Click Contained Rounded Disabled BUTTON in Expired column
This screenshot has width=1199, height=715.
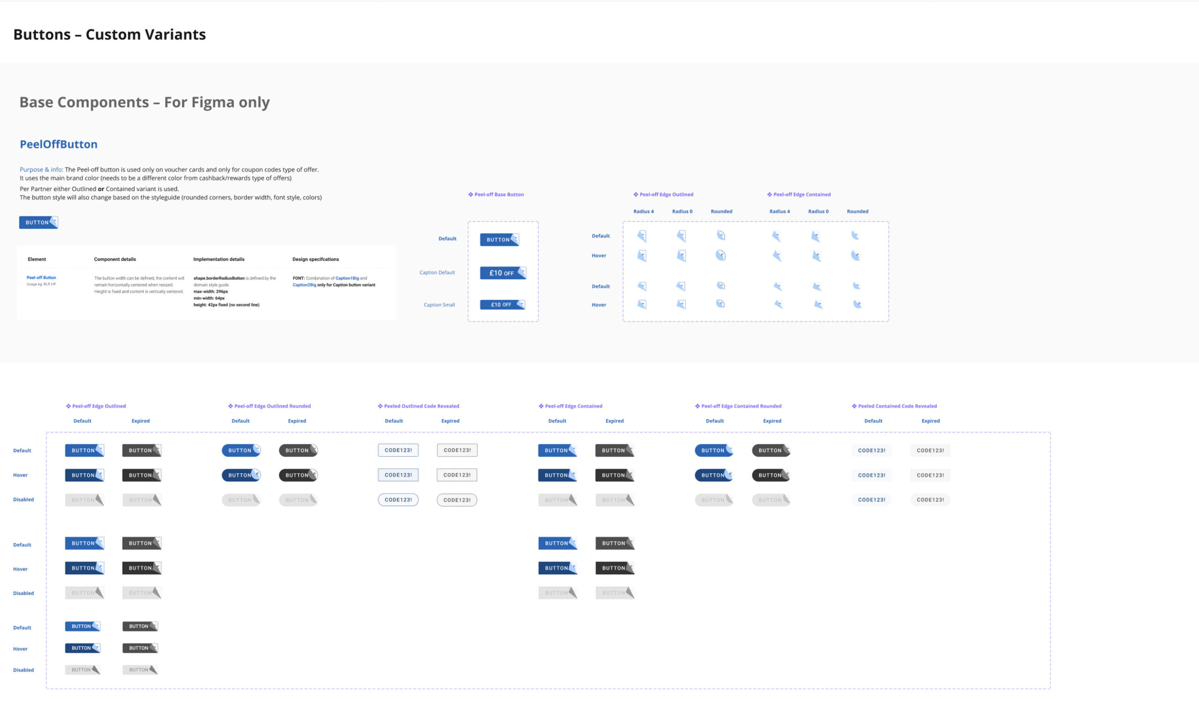tap(771, 500)
